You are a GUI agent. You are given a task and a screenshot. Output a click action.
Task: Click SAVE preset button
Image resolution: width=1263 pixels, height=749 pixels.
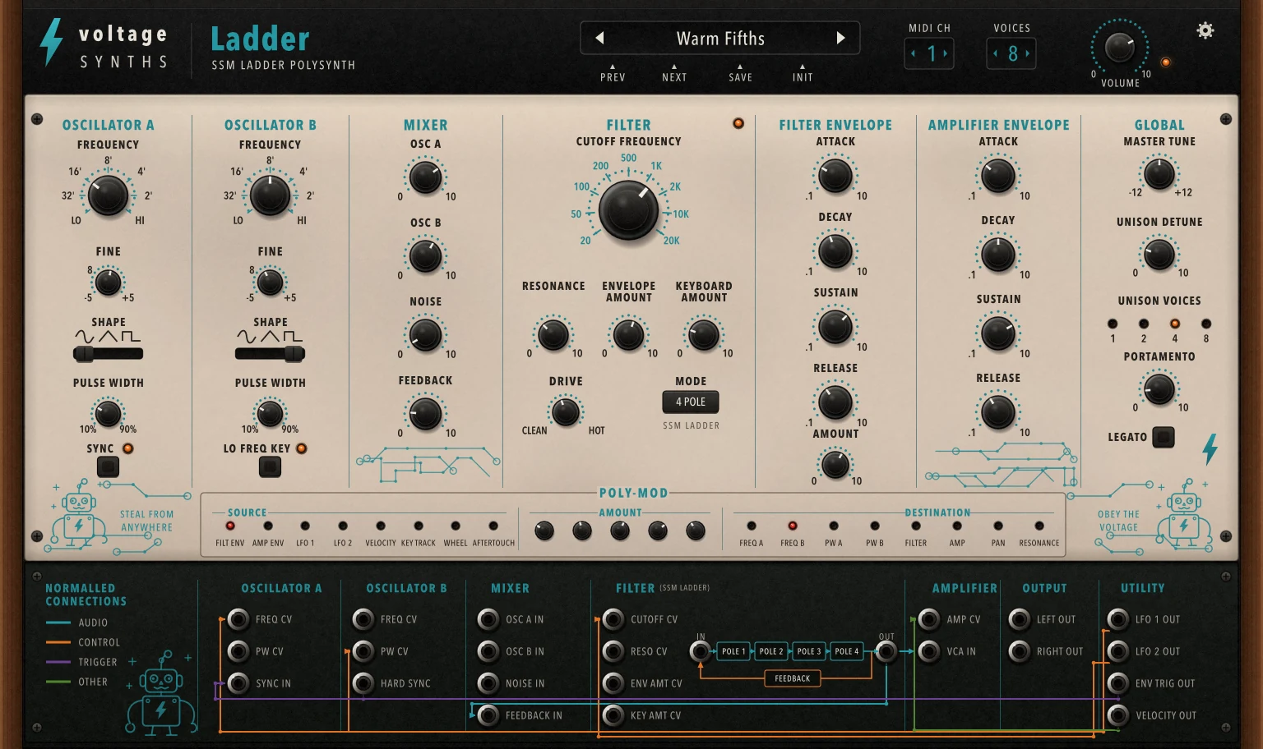click(740, 77)
